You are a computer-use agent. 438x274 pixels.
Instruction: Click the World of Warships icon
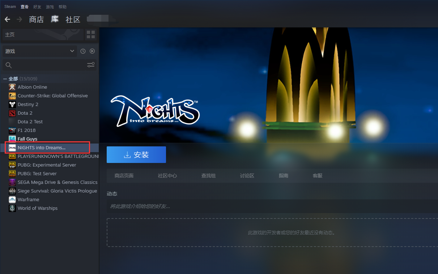pos(12,208)
